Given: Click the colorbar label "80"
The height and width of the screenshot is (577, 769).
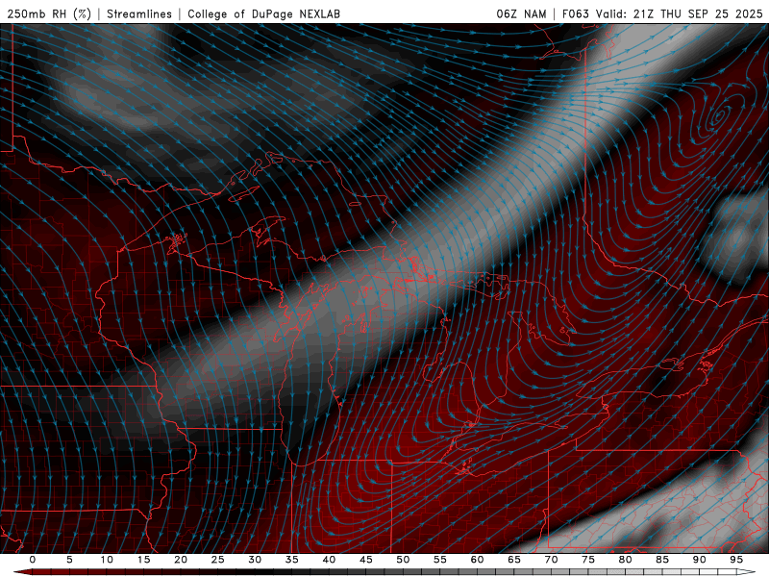Looking at the screenshot, I should click(x=625, y=560).
